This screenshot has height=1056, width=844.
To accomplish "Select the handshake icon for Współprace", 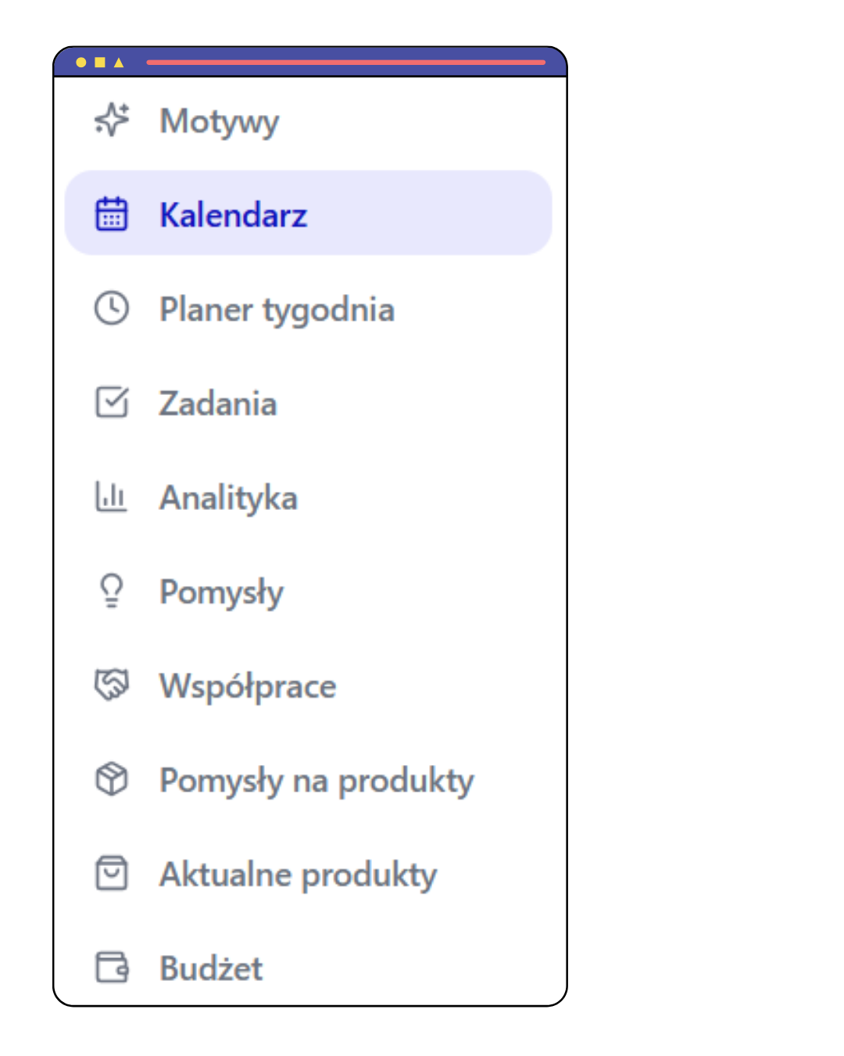I will coord(110,686).
